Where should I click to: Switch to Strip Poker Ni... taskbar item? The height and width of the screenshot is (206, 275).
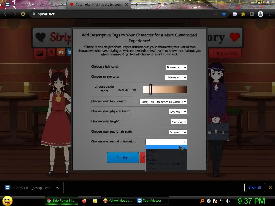[61, 201]
